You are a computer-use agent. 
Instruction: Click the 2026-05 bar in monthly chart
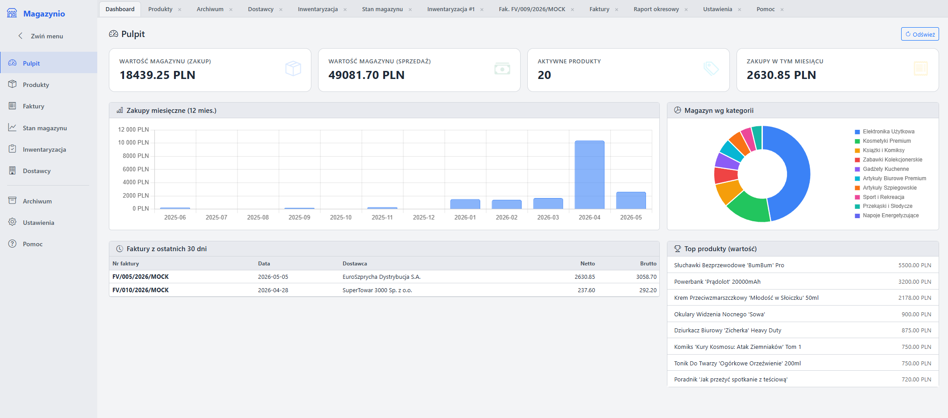631,200
